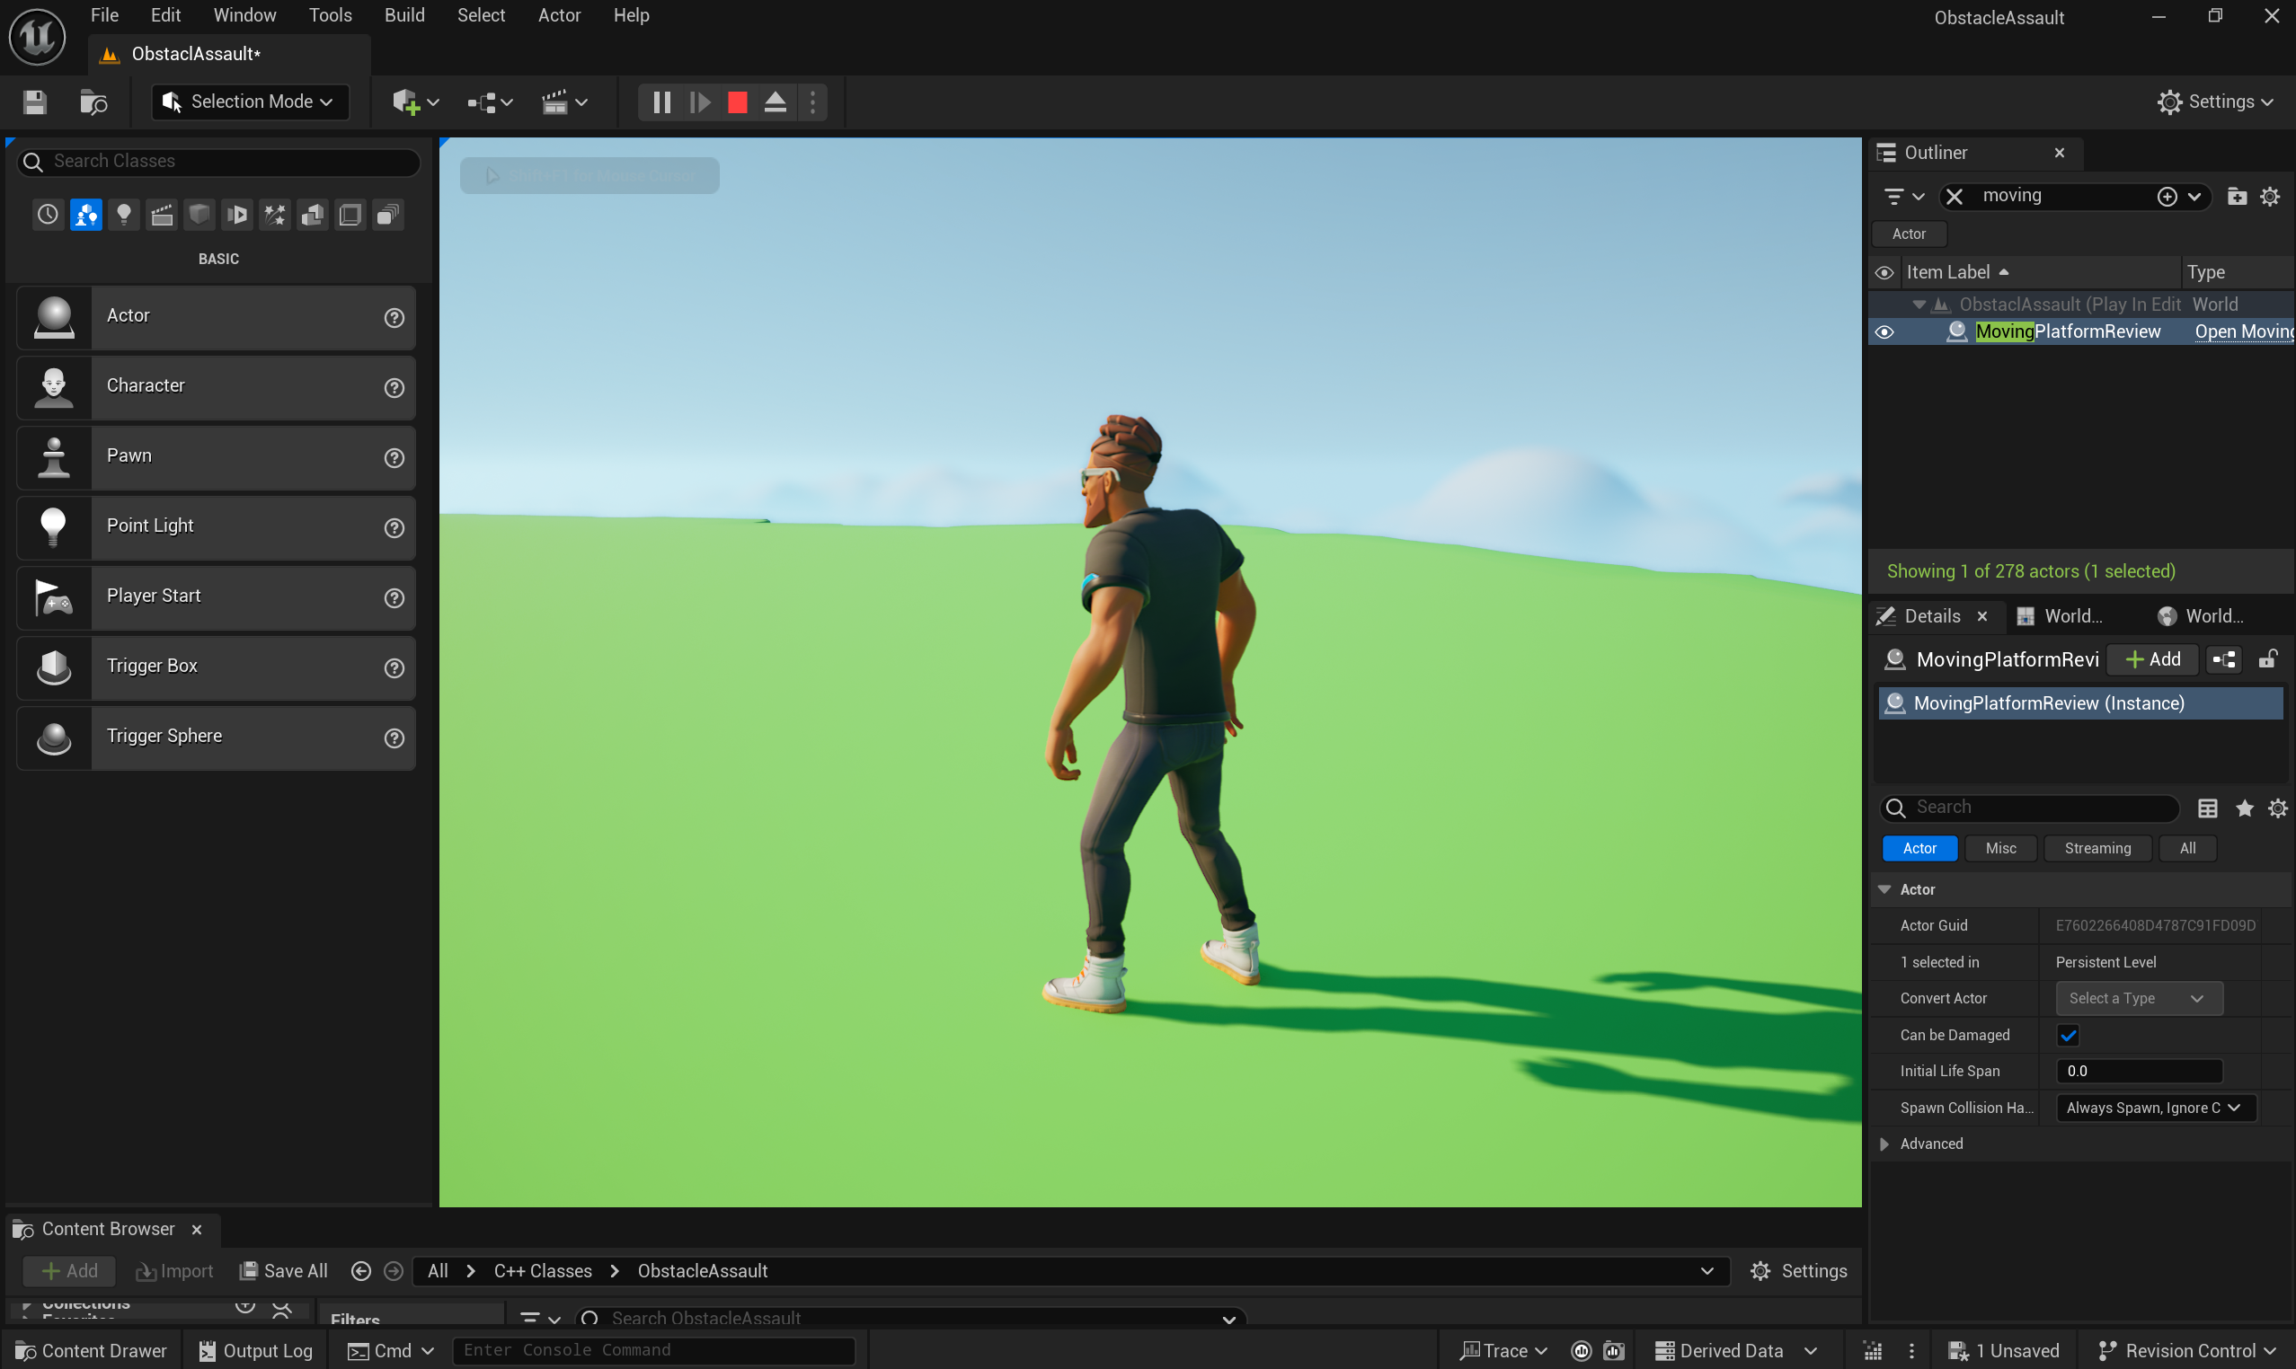Click the Enter Console Command field
Image resolution: width=2296 pixels, height=1369 pixels.
653,1350
